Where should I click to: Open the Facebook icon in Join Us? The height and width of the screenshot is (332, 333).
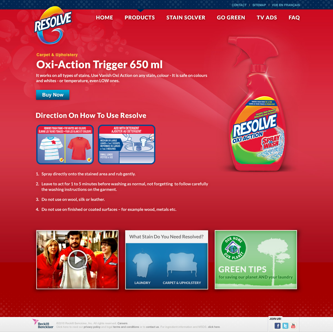click(x=277, y=326)
